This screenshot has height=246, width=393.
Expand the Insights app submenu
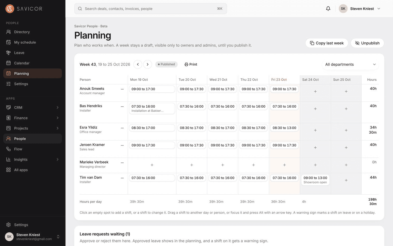tap(58, 160)
